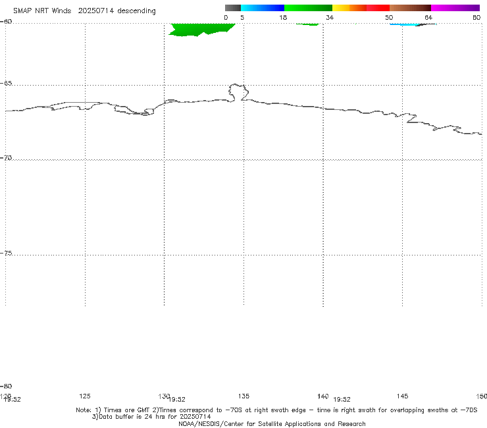Click the longitude label '140'
The image size is (487, 428).
(x=323, y=396)
